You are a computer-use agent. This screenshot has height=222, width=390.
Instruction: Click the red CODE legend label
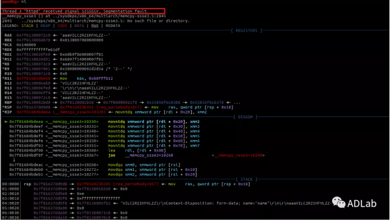coord(62,26)
